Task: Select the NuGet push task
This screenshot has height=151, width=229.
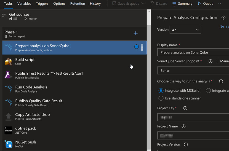Action: point(74,144)
